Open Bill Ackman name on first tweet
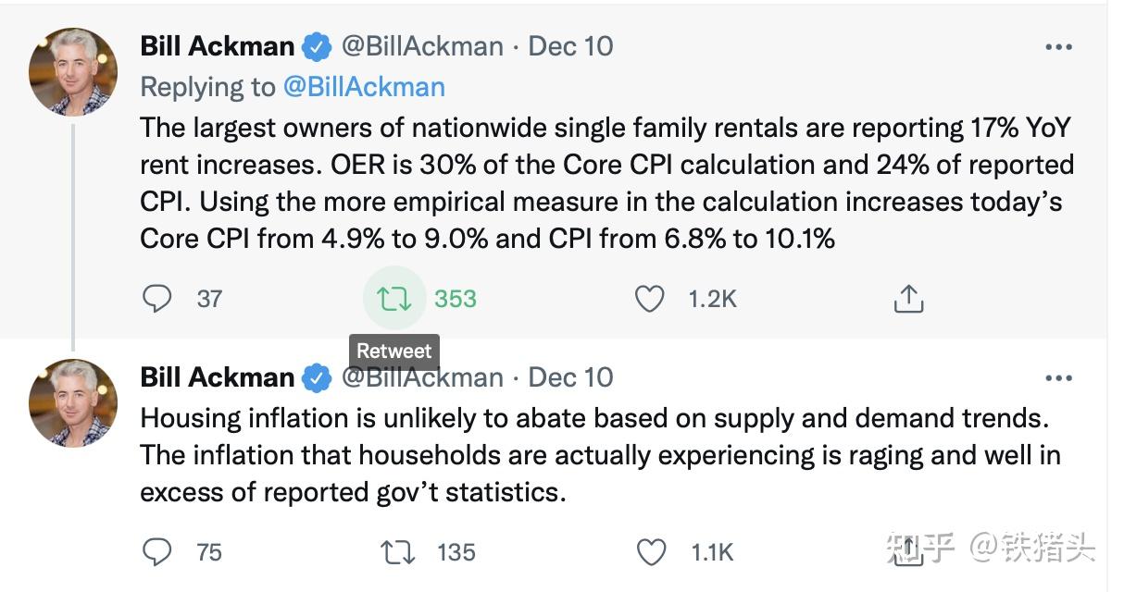The height and width of the screenshot is (592, 1124). (x=217, y=46)
